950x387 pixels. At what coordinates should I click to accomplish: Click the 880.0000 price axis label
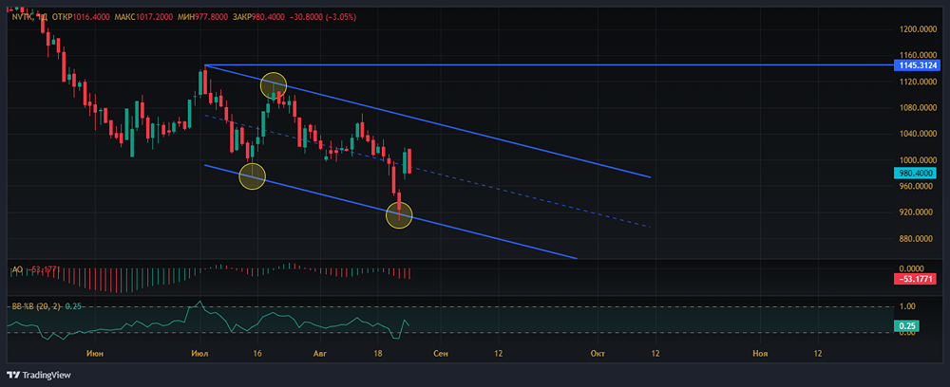point(918,238)
